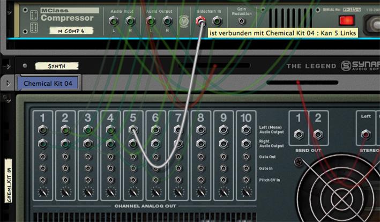The image size is (380, 222).
Task: Click channel 2 Gate In jack
Action: (65, 168)
